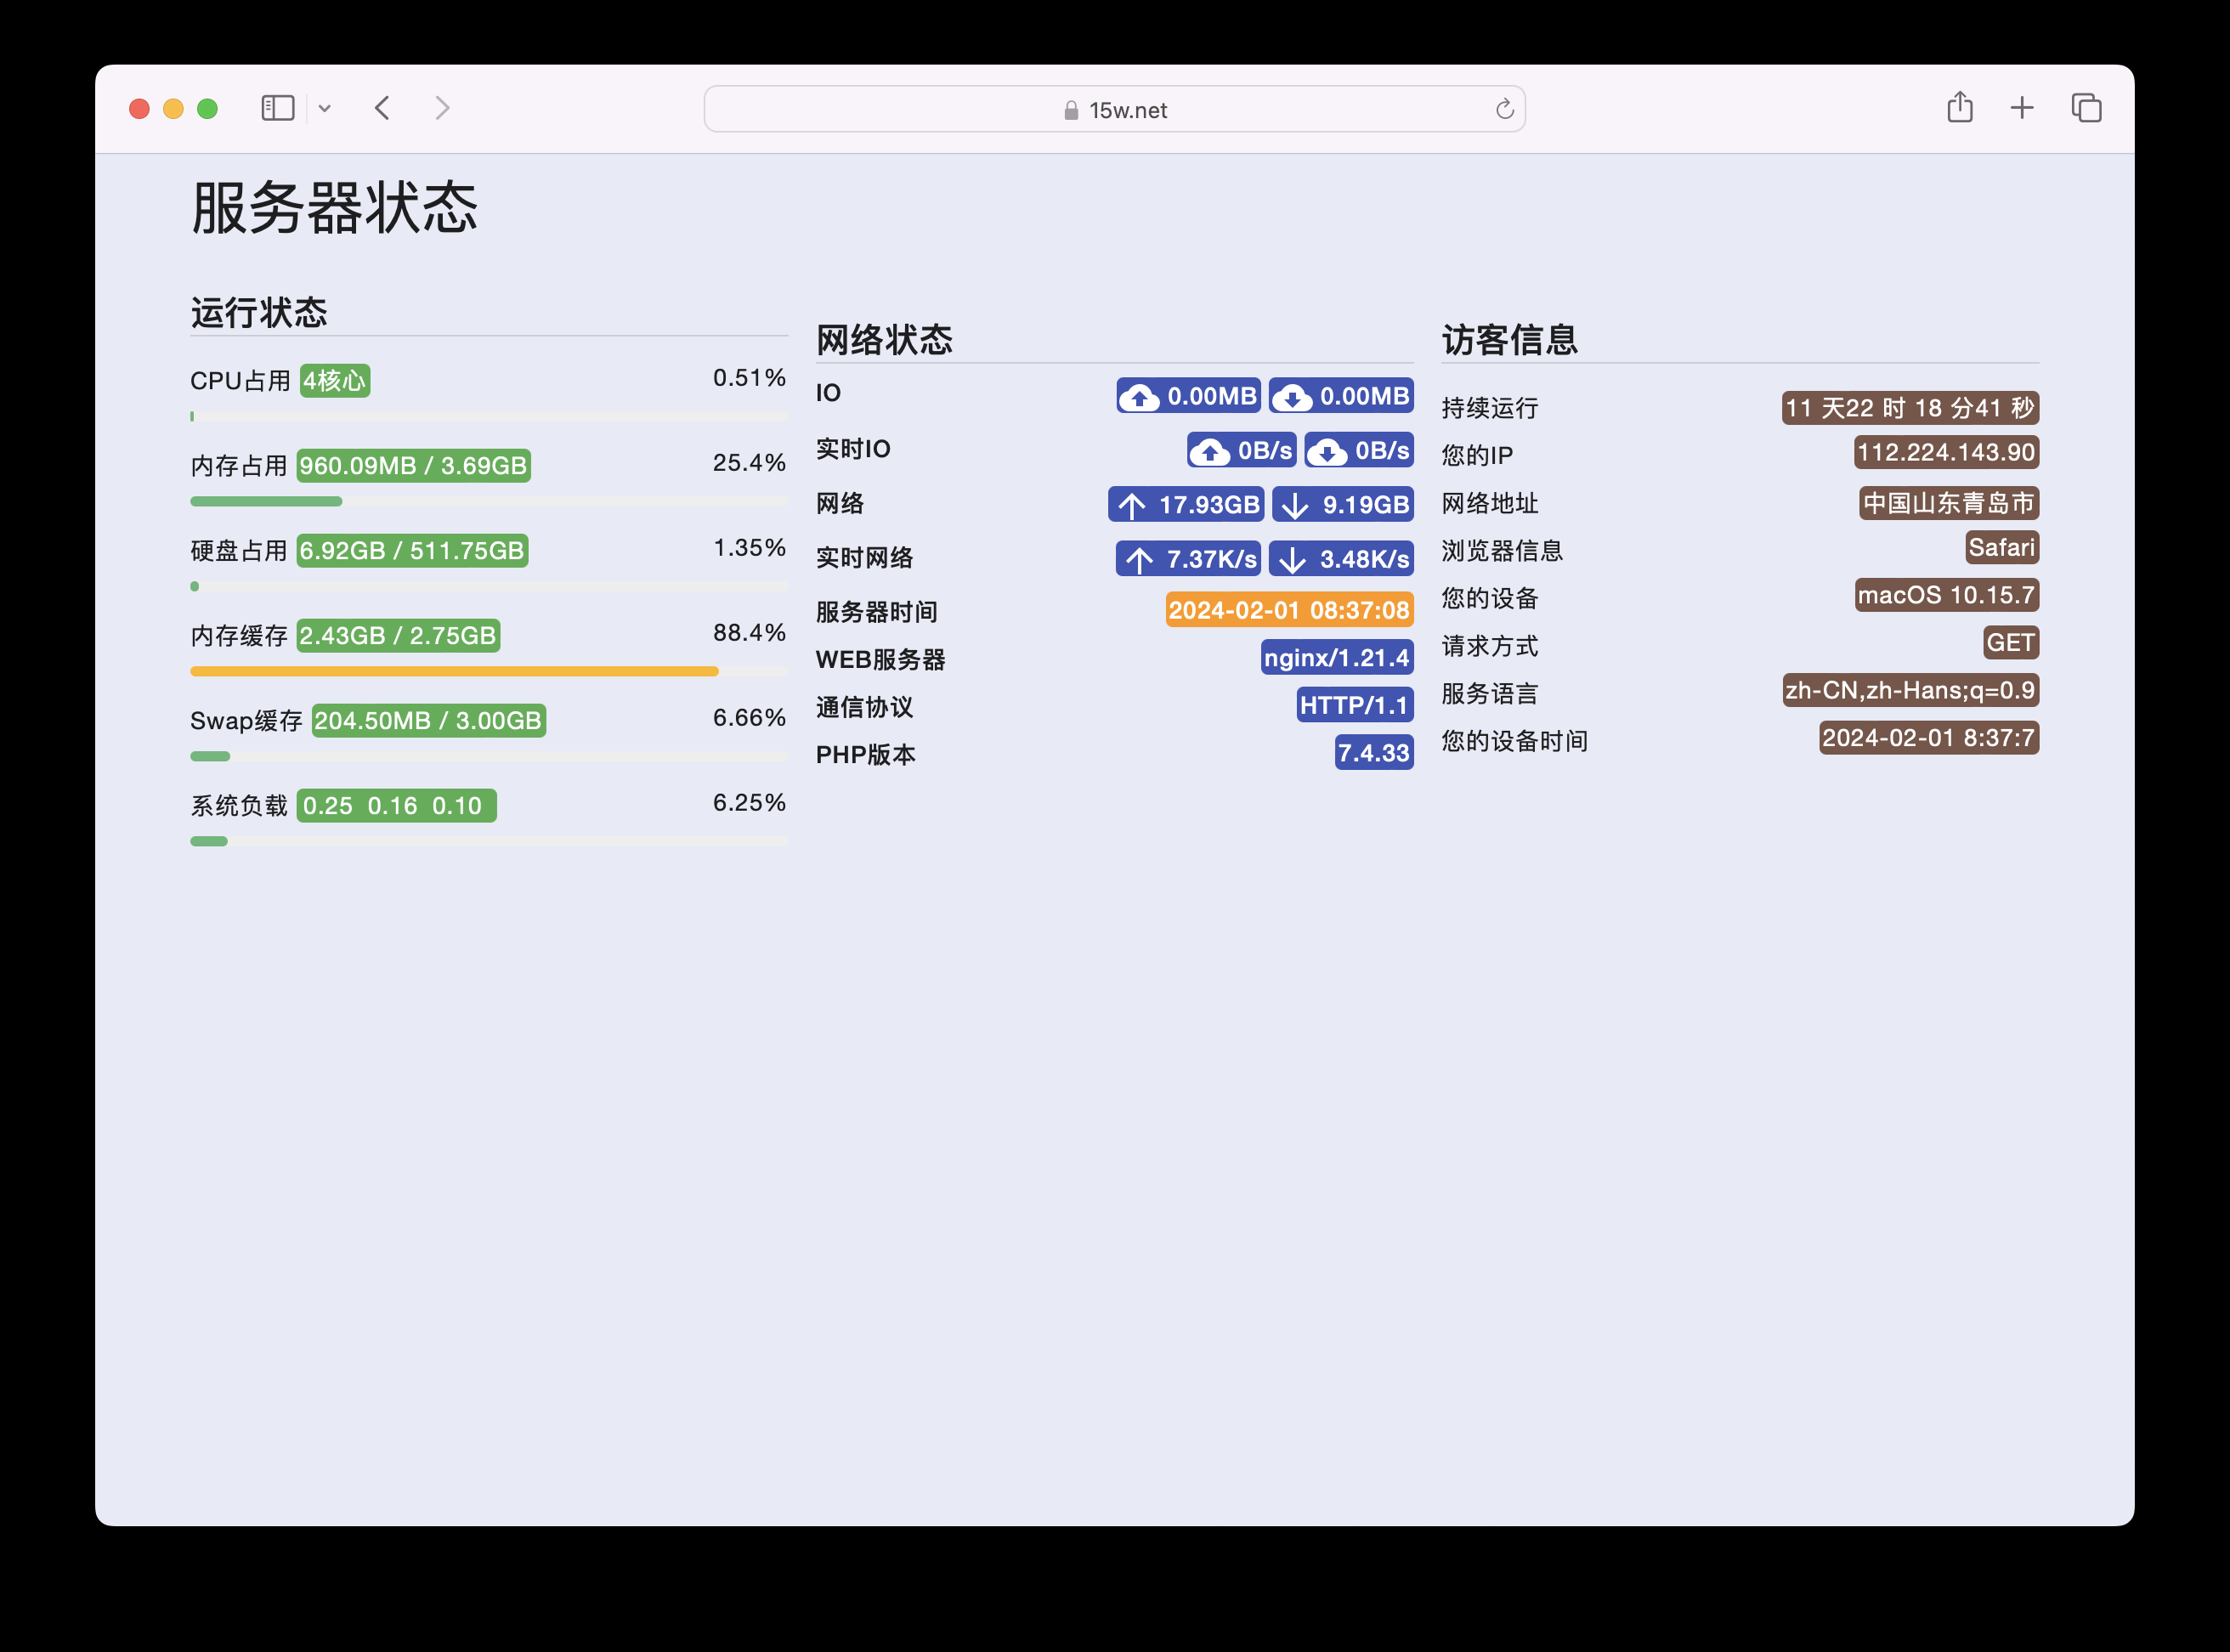Screen dimensions: 2230x1652
Task: Click the download cloud icon beside IO
Action: [x=1294, y=396]
